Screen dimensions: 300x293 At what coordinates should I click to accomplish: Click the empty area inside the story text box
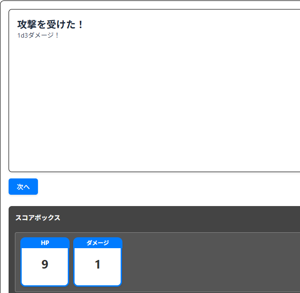click(154, 104)
